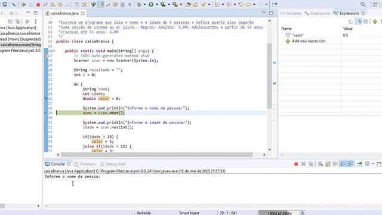Open the Debug Shell tab
Screen dimensions: 382x215
[113, 164]
